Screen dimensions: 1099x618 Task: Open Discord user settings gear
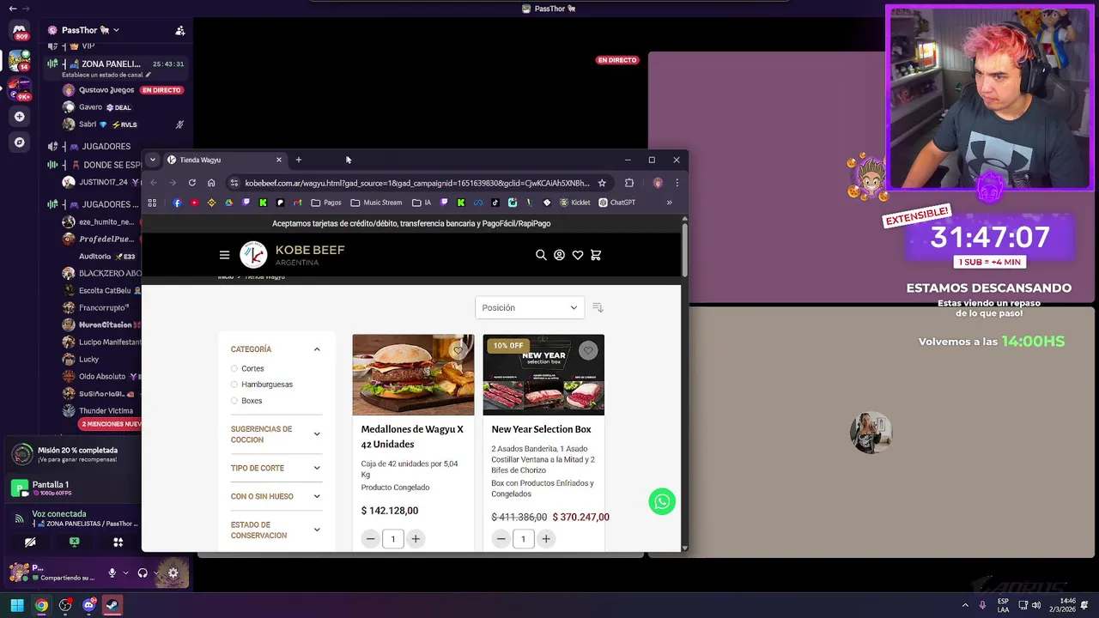173,573
